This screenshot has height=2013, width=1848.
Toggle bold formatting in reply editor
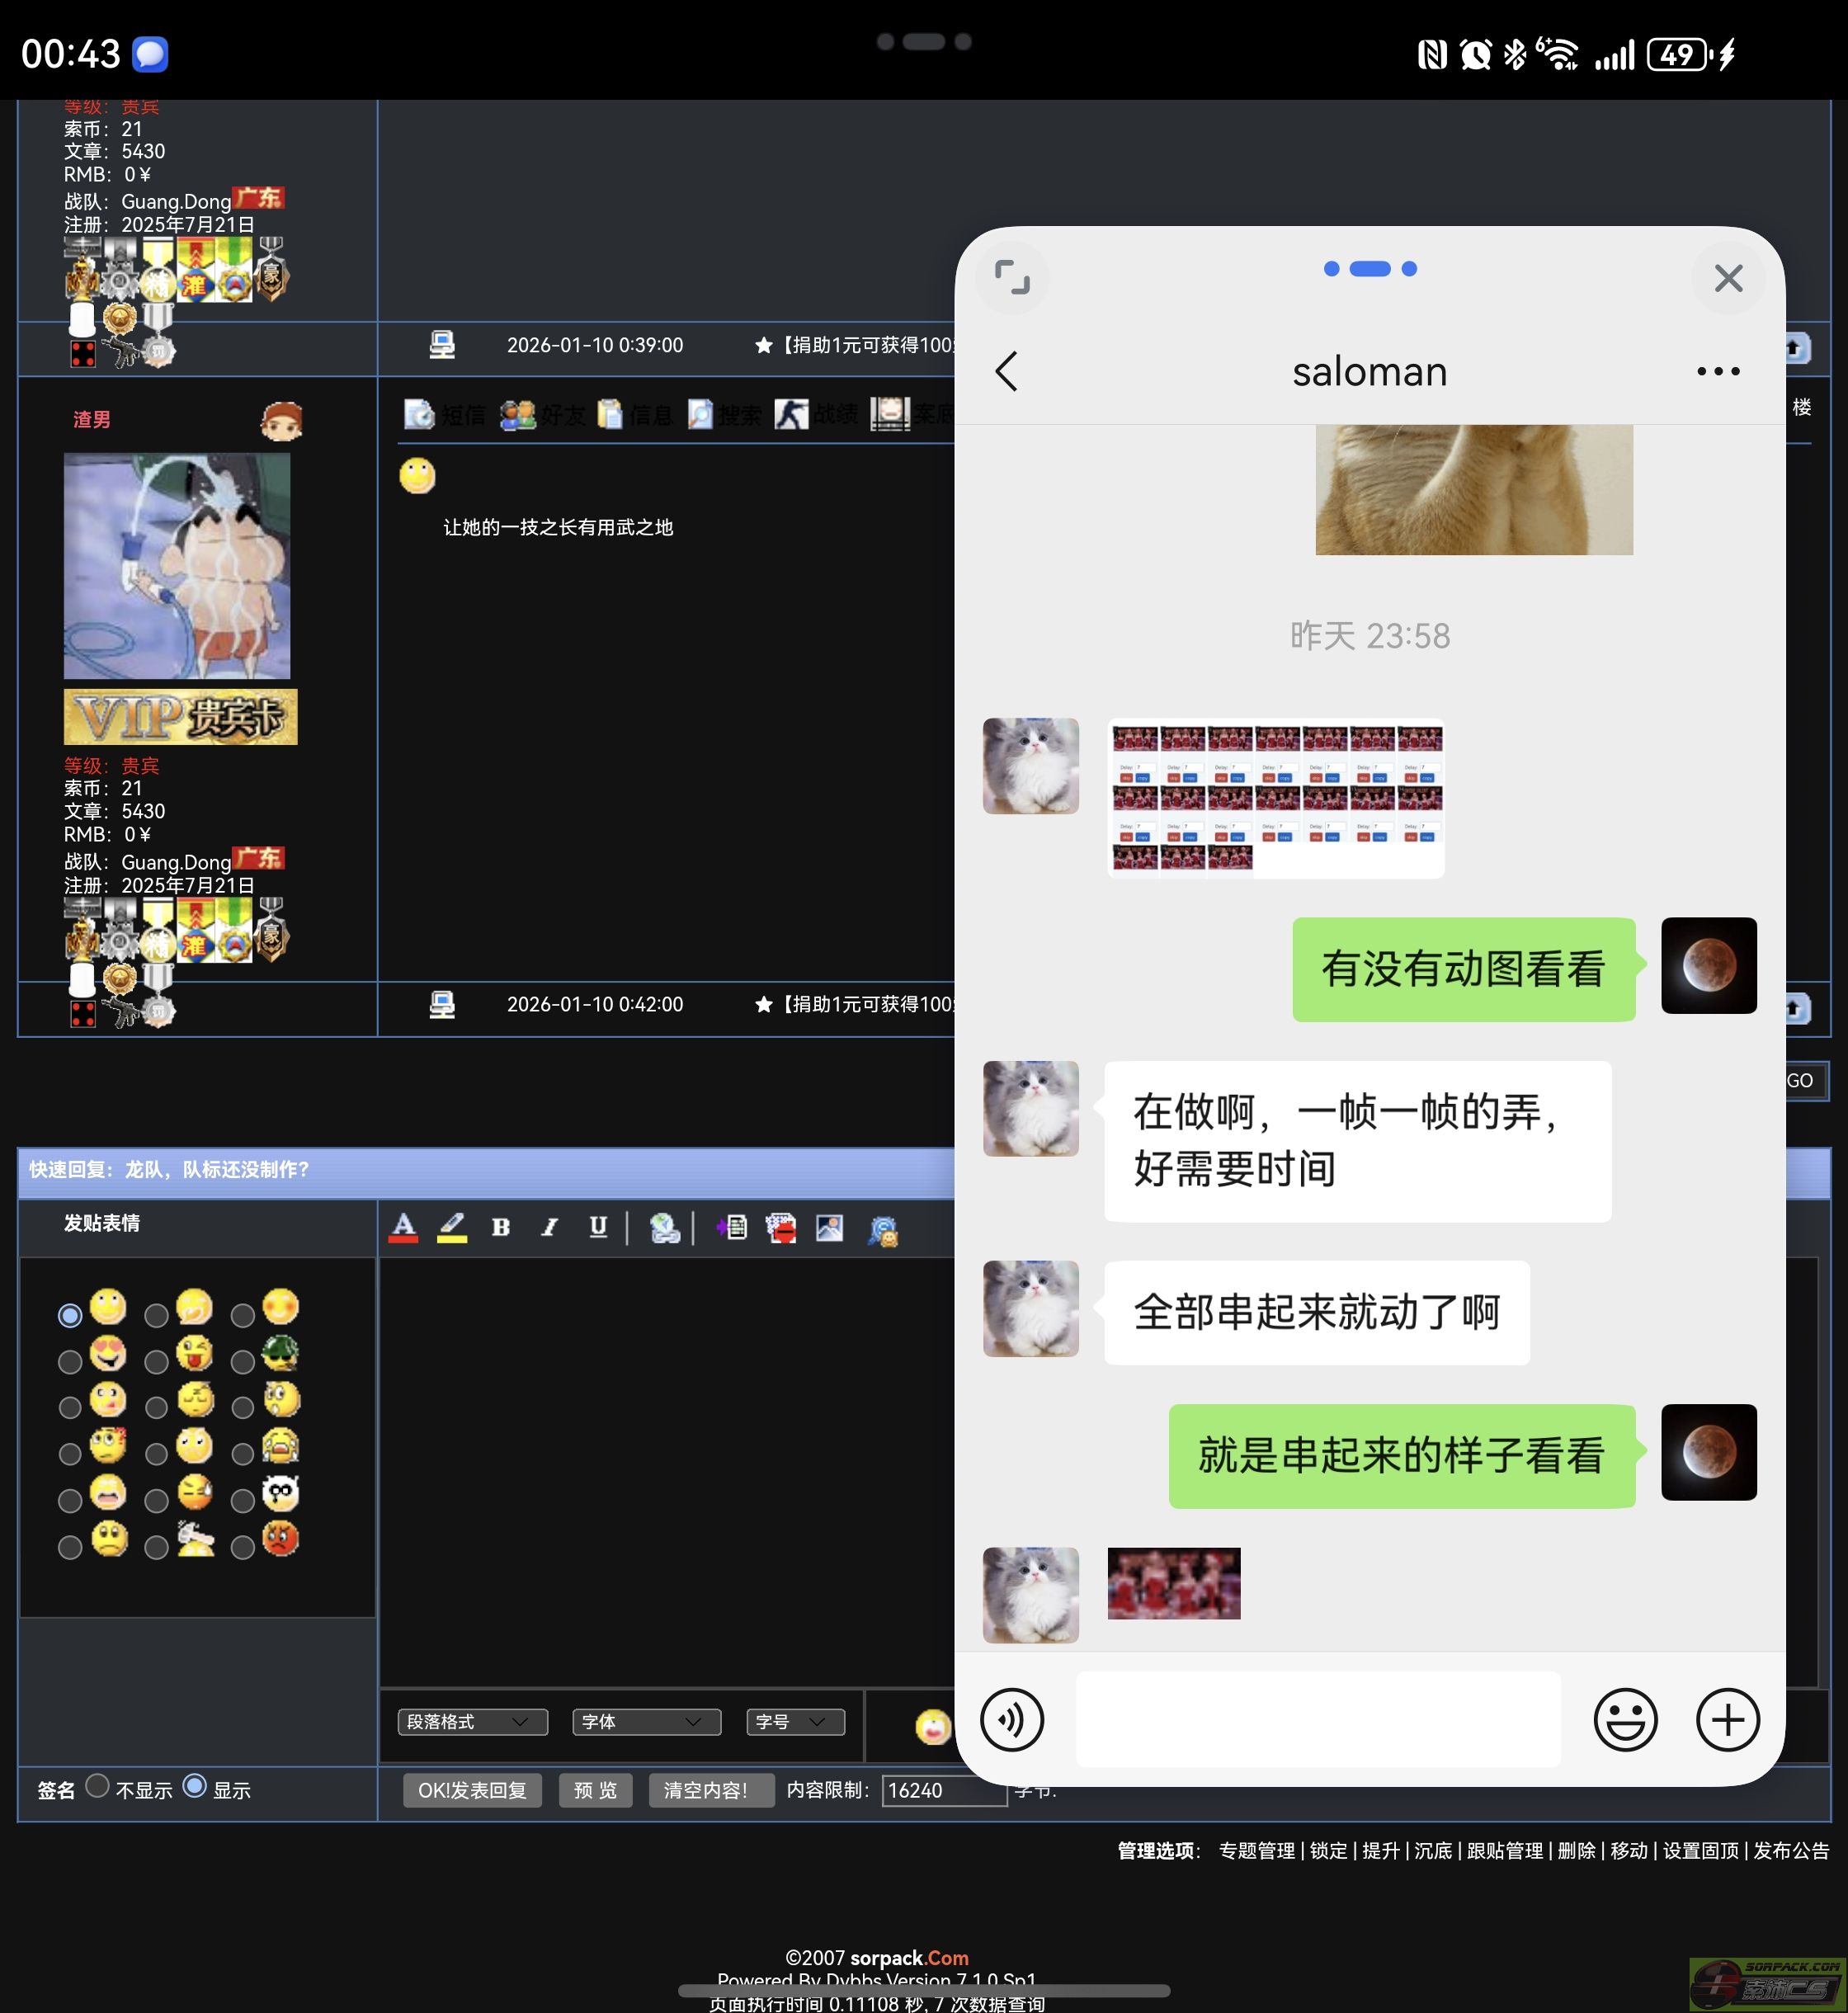(501, 1228)
